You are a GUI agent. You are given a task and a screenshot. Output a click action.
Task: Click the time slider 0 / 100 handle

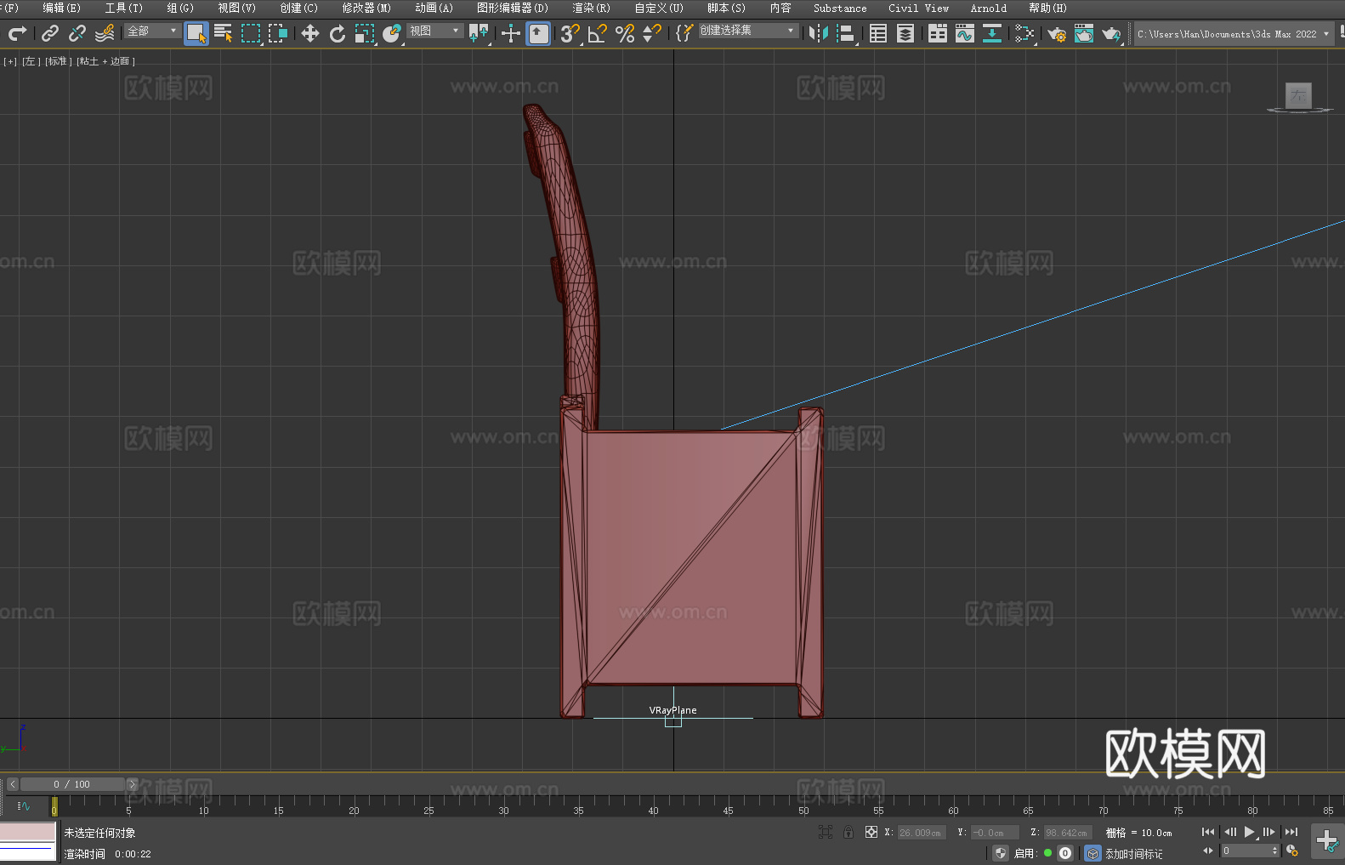[x=72, y=784]
